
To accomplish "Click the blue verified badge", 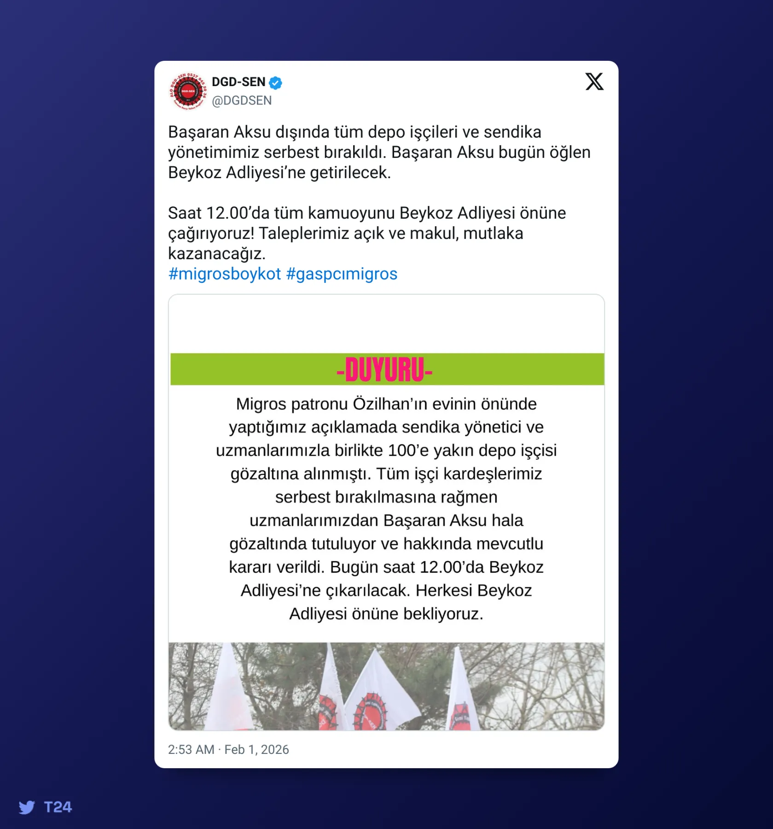I will pyautogui.click(x=275, y=83).
